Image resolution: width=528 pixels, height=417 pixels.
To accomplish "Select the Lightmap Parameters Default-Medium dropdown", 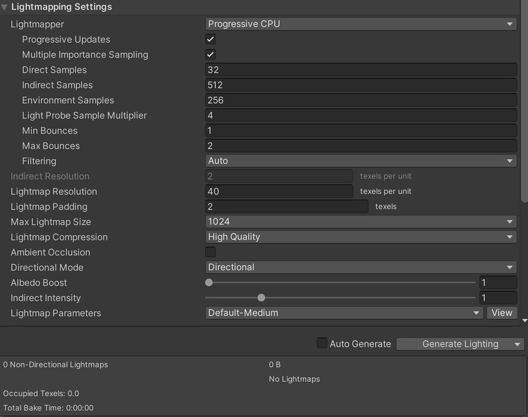I will point(344,313).
